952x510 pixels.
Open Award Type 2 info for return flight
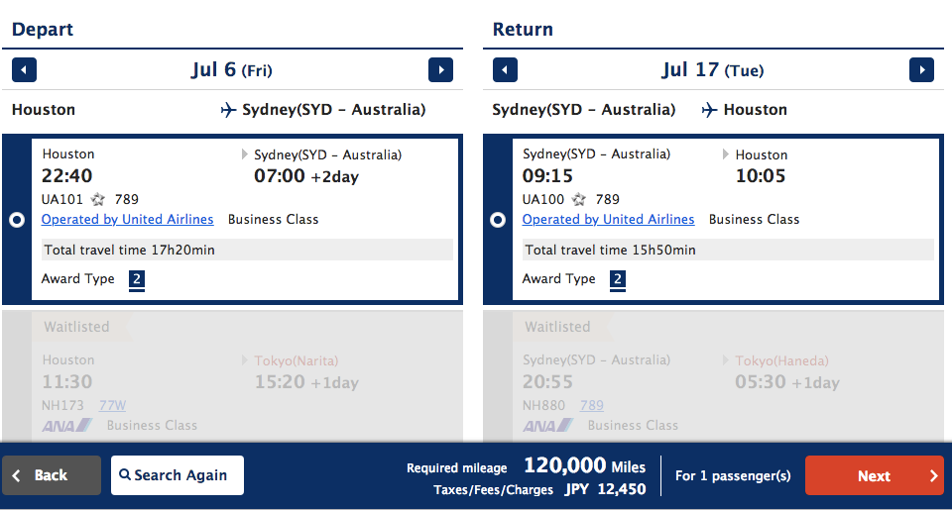click(618, 279)
